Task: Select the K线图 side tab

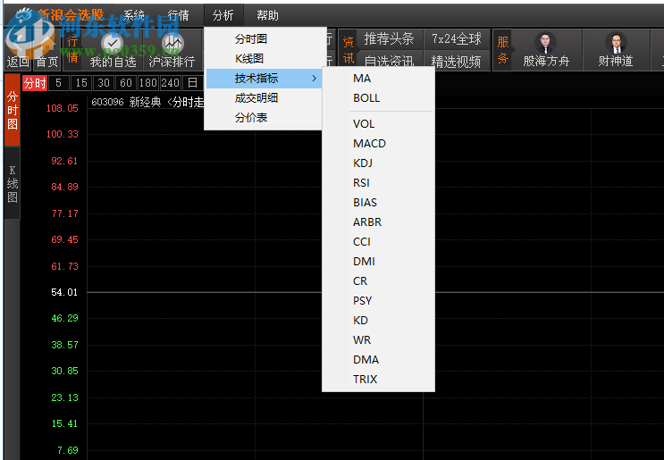Action: 13,183
